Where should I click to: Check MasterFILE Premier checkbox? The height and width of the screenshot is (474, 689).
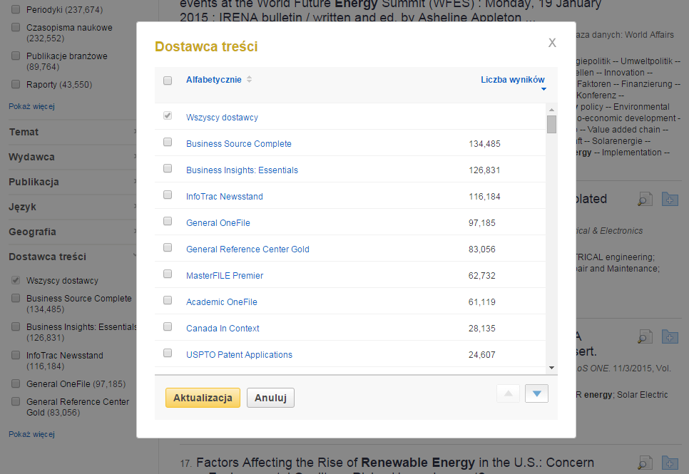pyautogui.click(x=168, y=274)
